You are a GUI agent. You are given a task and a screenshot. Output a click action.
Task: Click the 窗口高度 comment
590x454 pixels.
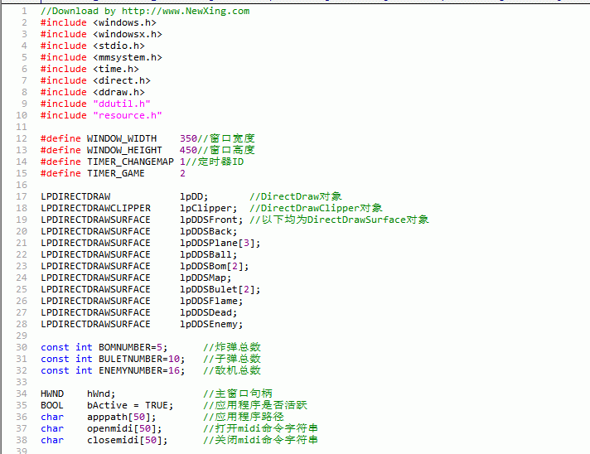pyautogui.click(x=226, y=151)
